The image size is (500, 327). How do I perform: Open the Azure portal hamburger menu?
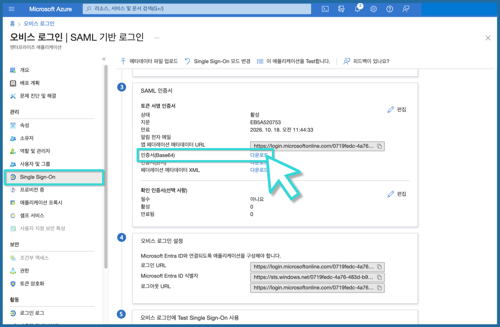click(x=12, y=9)
